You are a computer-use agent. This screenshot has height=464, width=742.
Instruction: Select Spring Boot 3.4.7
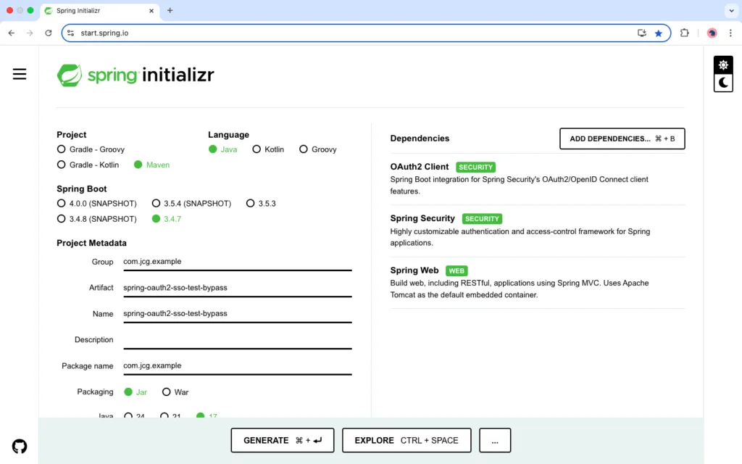click(x=167, y=219)
